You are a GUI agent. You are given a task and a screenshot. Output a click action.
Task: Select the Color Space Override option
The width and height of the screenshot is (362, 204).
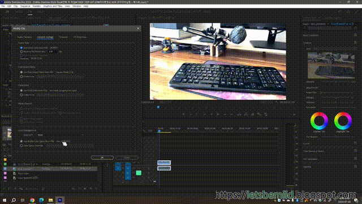(x=21, y=146)
